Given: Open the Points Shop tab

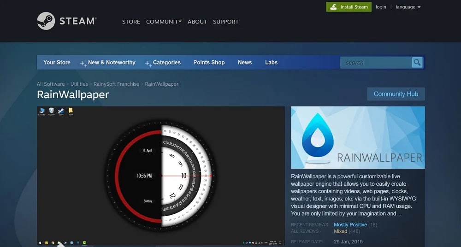Looking at the screenshot, I should (x=209, y=62).
